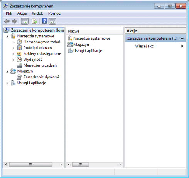This screenshot has width=189, height=178.
Task: Click the Export list toolbar icon
Action: coord(34,21)
